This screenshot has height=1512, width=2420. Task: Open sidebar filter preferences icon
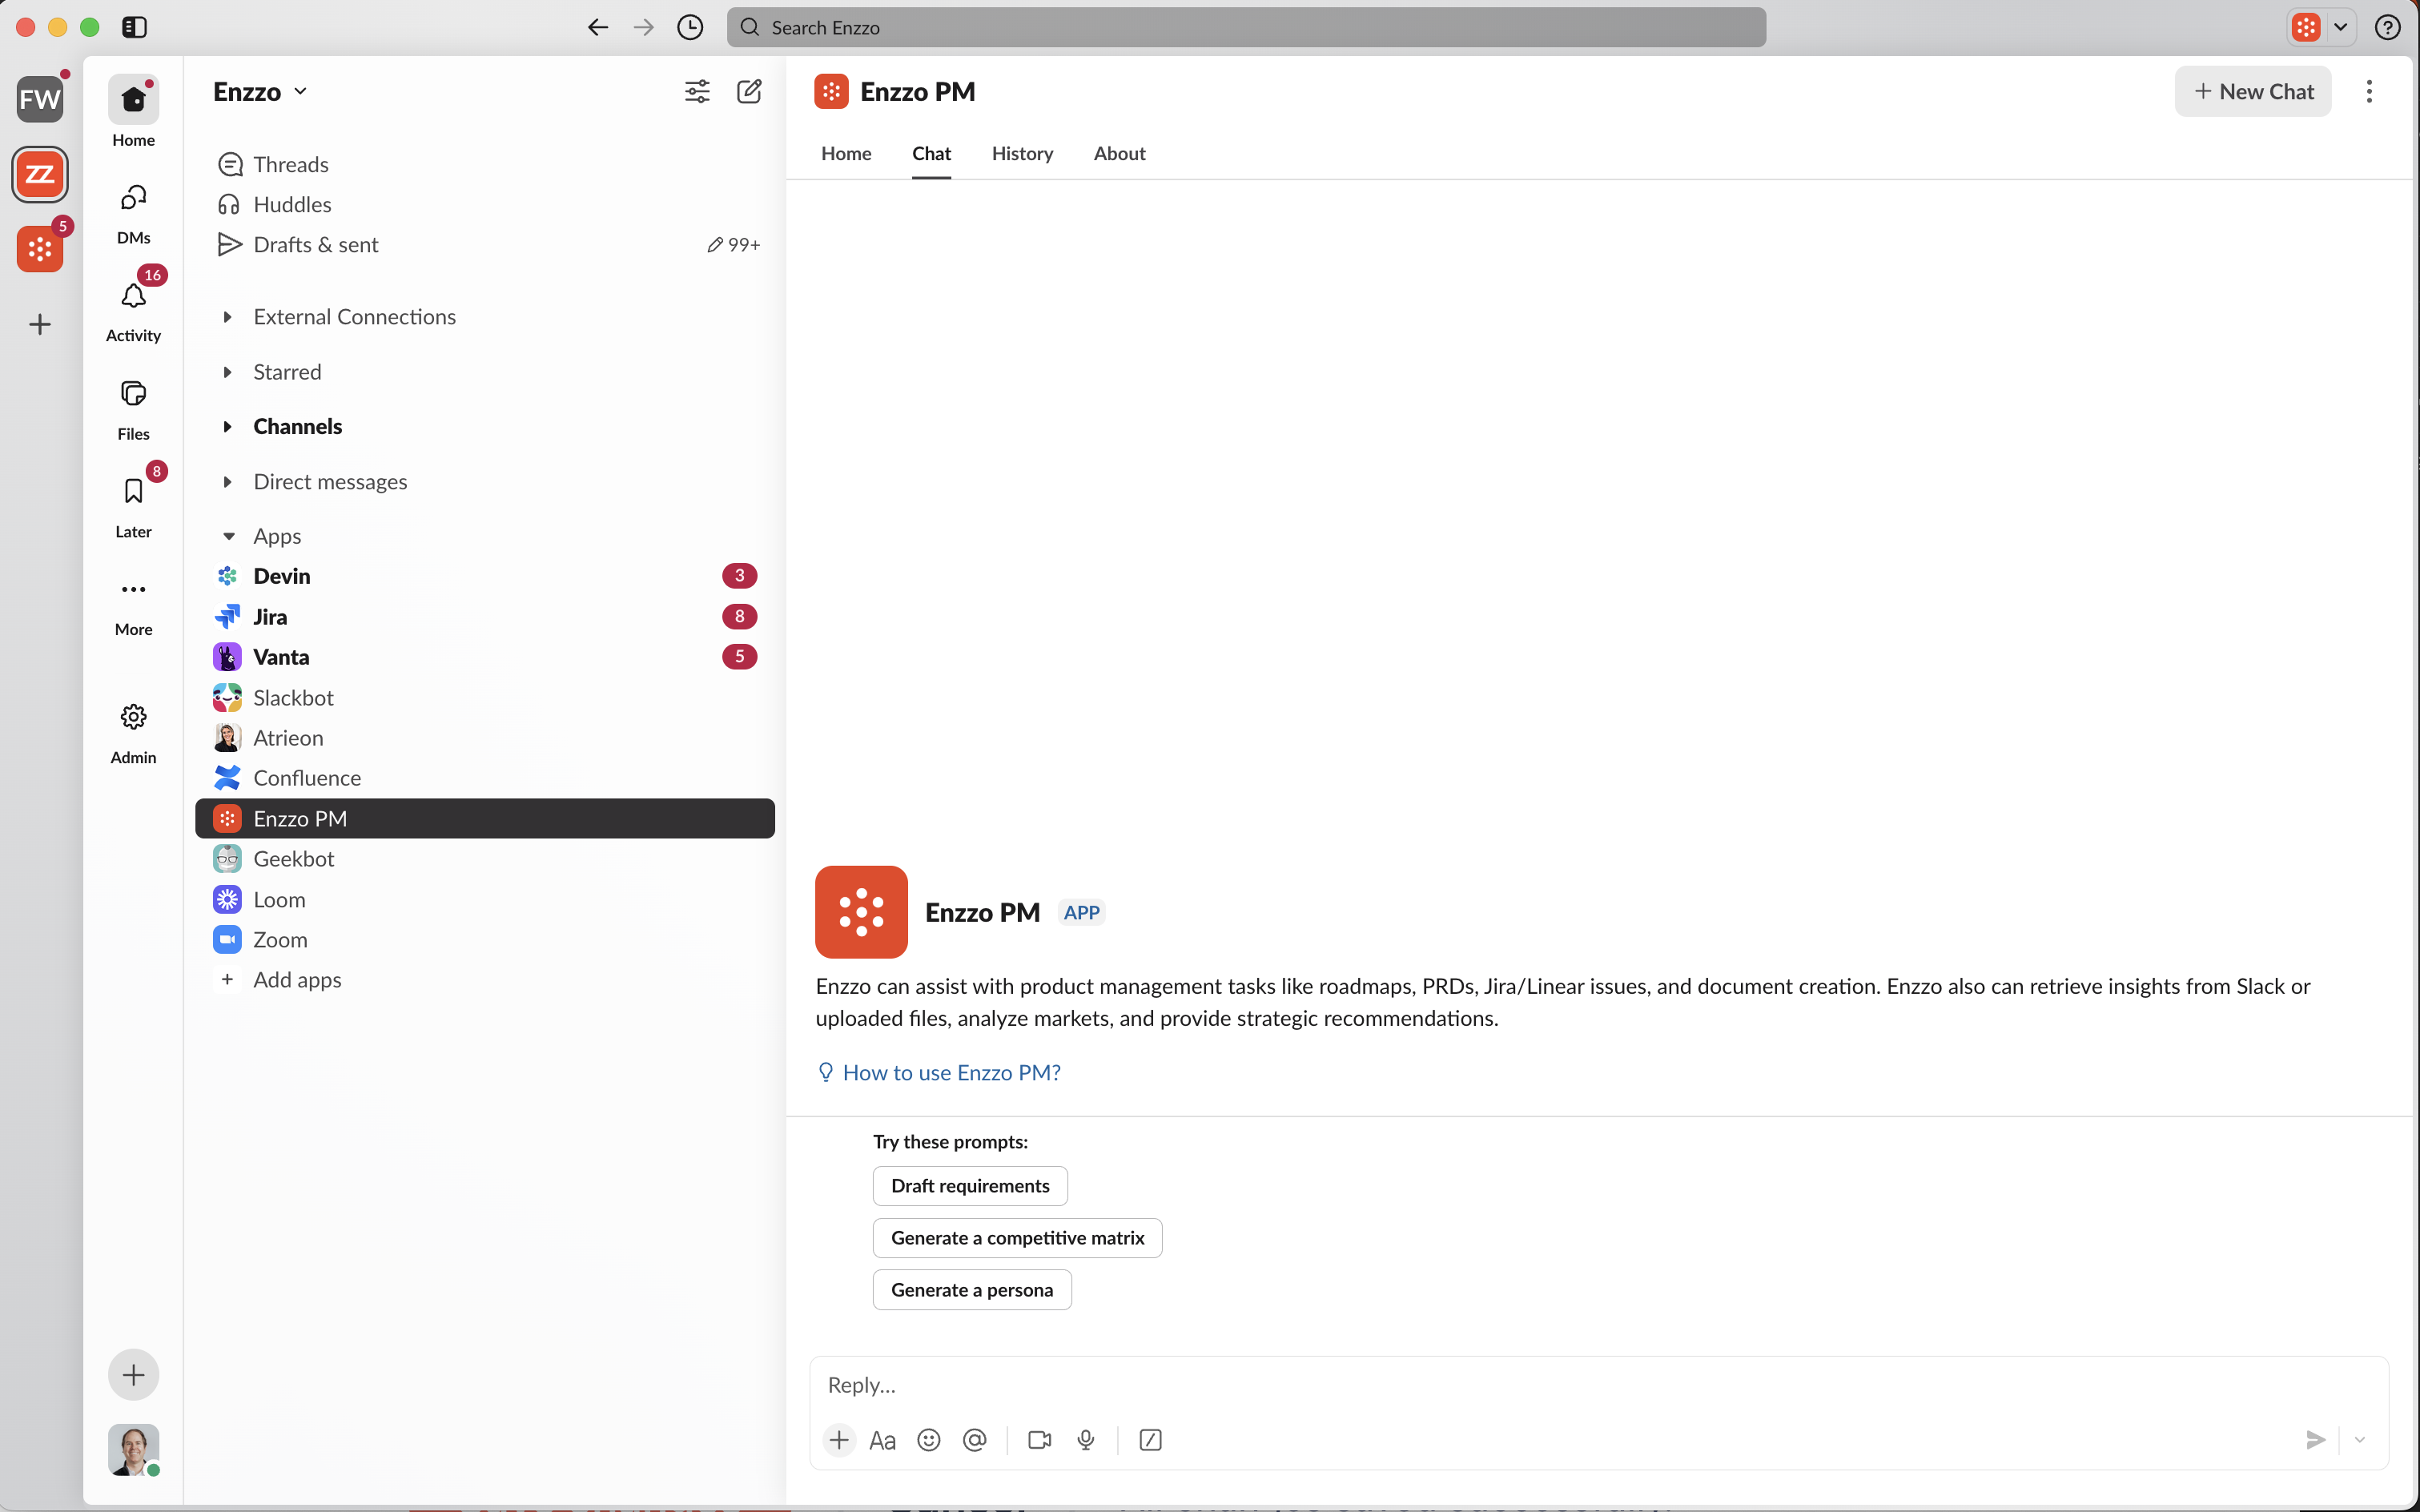697,92
